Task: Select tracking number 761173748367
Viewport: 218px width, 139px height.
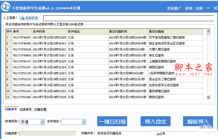Action: [x=22, y=38]
